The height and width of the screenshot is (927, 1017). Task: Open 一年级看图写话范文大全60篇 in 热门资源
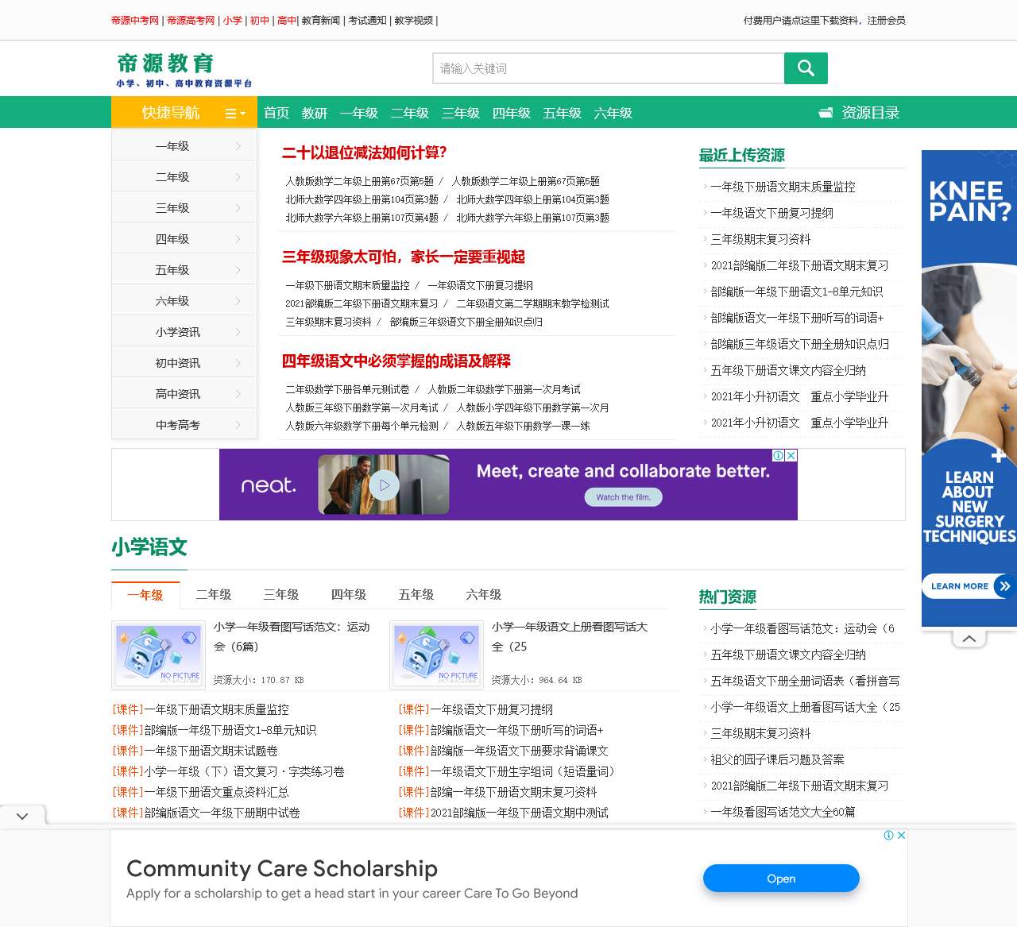(x=783, y=812)
